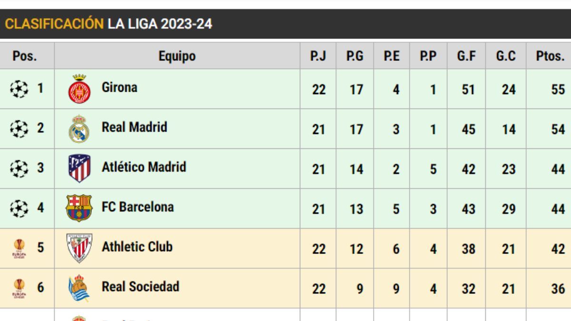Click the Real Sociedad crest
This screenshot has height=321, width=571.
(79, 288)
